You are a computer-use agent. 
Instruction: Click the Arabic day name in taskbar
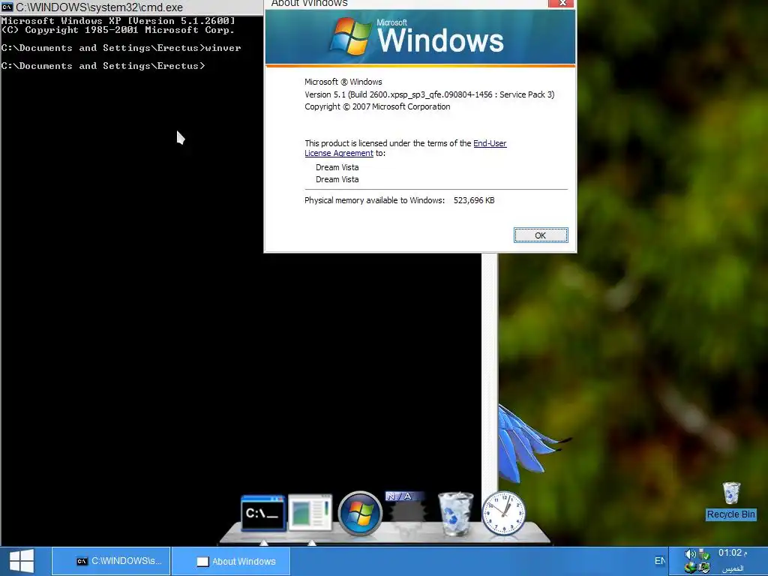(732, 568)
